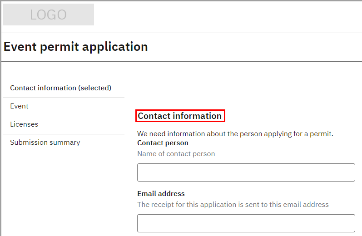
Task: Open the Submission summary step
Action: pos(45,143)
